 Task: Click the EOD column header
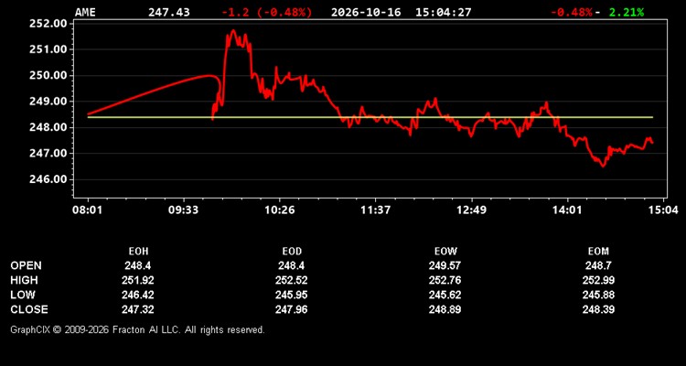292,252
